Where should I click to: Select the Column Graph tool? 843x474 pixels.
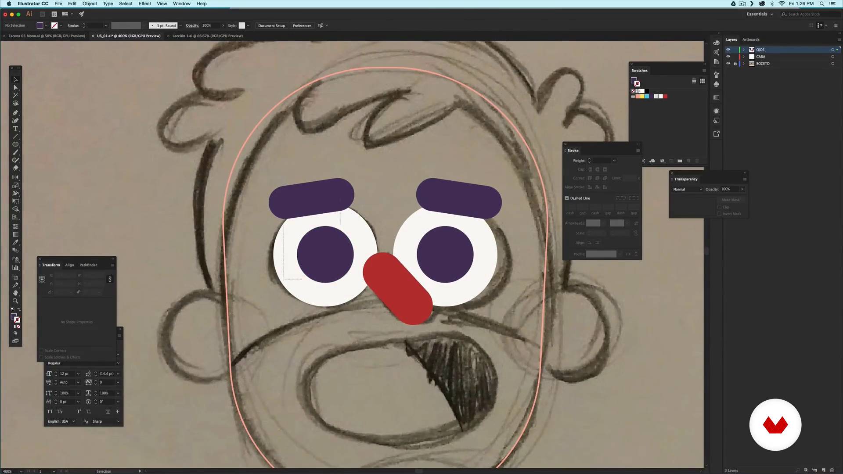tap(15, 268)
